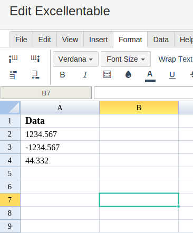Toggle bold formatting
Image resolution: width=193 pixels, height=233 pixels.
62,75
